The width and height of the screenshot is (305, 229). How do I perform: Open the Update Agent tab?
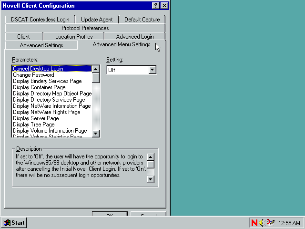[x=97, y=20]
